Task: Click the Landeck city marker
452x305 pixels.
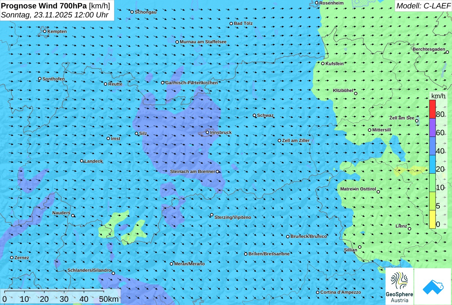Action: [x=81, y=161]
